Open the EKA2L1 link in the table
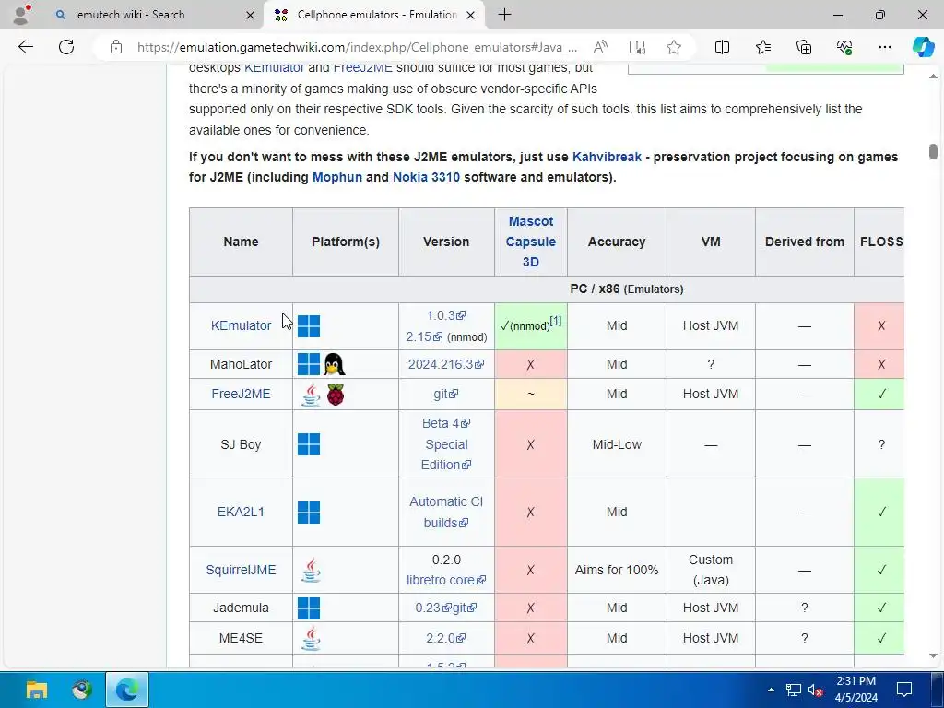 tap(241, 512)
